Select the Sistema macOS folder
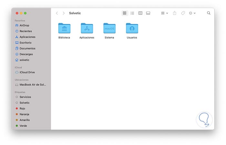This screenshot has width=226, height=145. tap(109, 31)
